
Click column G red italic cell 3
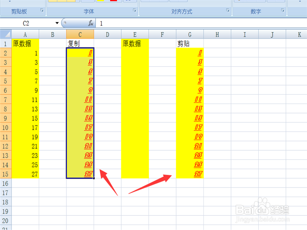(190, 62)
